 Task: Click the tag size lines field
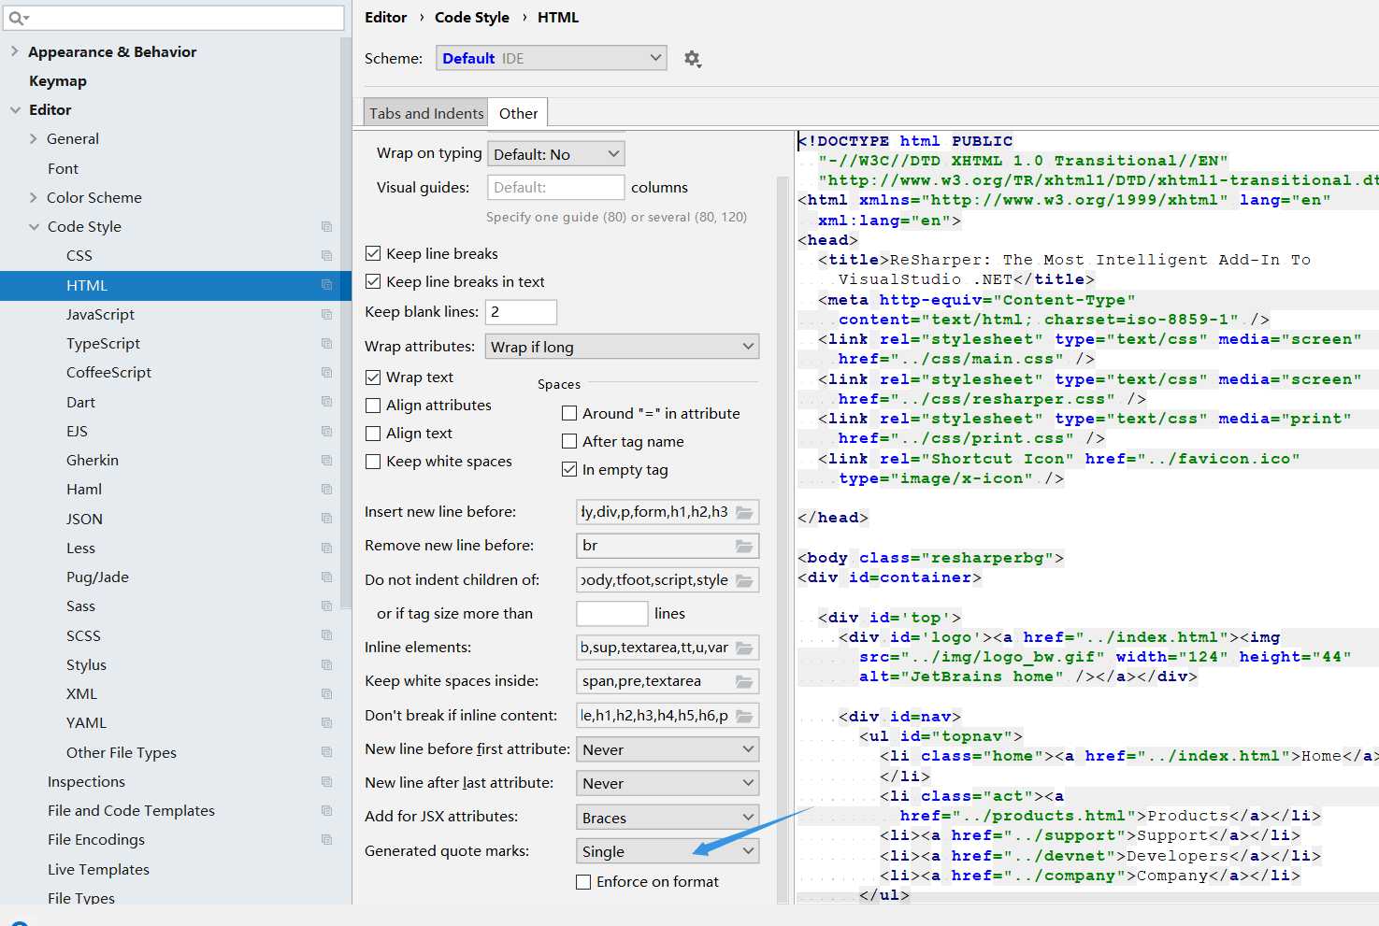611,614
